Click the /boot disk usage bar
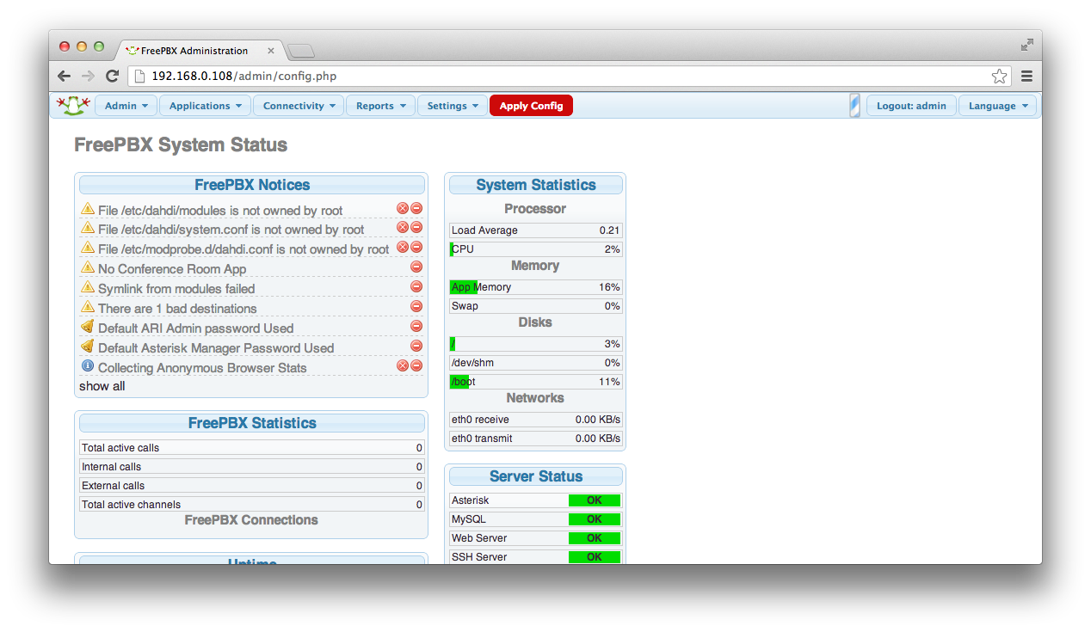 tap(535, 382)
